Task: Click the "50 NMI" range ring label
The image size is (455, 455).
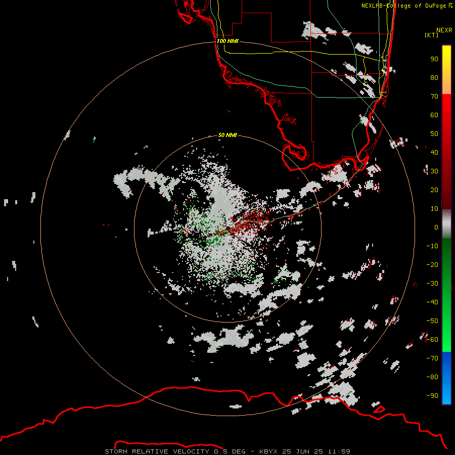Action: click(x=227, y=135)
